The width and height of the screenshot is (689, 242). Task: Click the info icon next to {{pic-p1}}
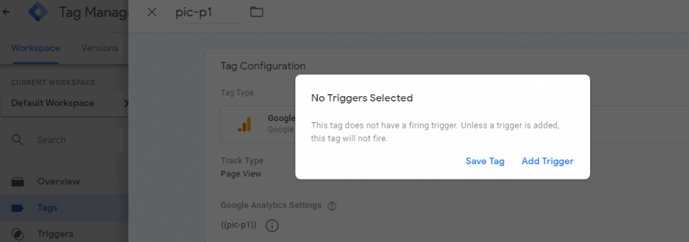click(273, 226)
